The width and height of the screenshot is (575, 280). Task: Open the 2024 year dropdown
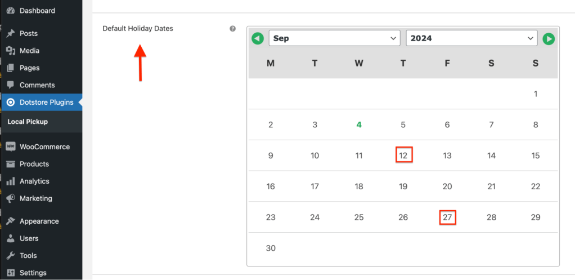471,38
